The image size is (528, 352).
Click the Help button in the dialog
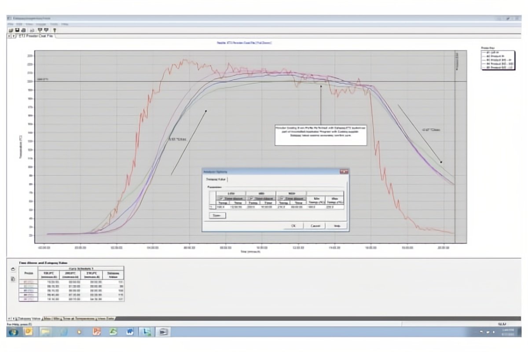[337, 226]
